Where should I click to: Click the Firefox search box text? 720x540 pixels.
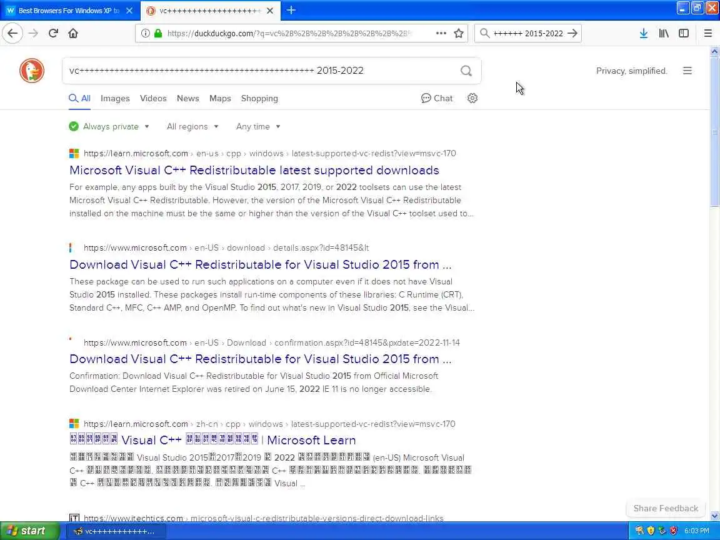pos(528,33)
